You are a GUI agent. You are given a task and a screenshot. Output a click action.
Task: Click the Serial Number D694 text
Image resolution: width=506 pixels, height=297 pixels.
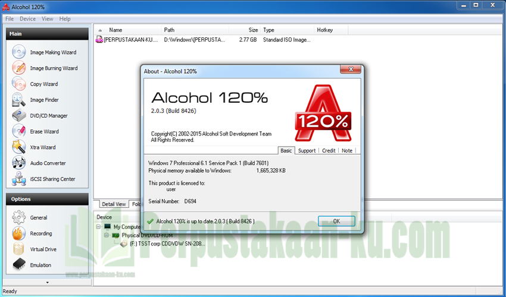pos(172,201)
